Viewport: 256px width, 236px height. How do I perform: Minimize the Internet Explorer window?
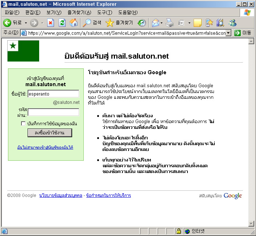coord(239,4)
